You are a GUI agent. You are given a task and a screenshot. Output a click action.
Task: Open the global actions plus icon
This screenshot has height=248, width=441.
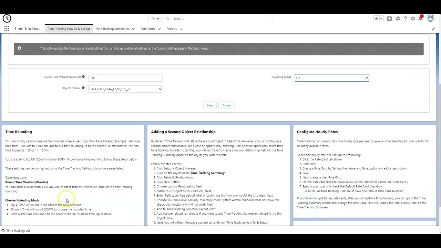[389, 19]
